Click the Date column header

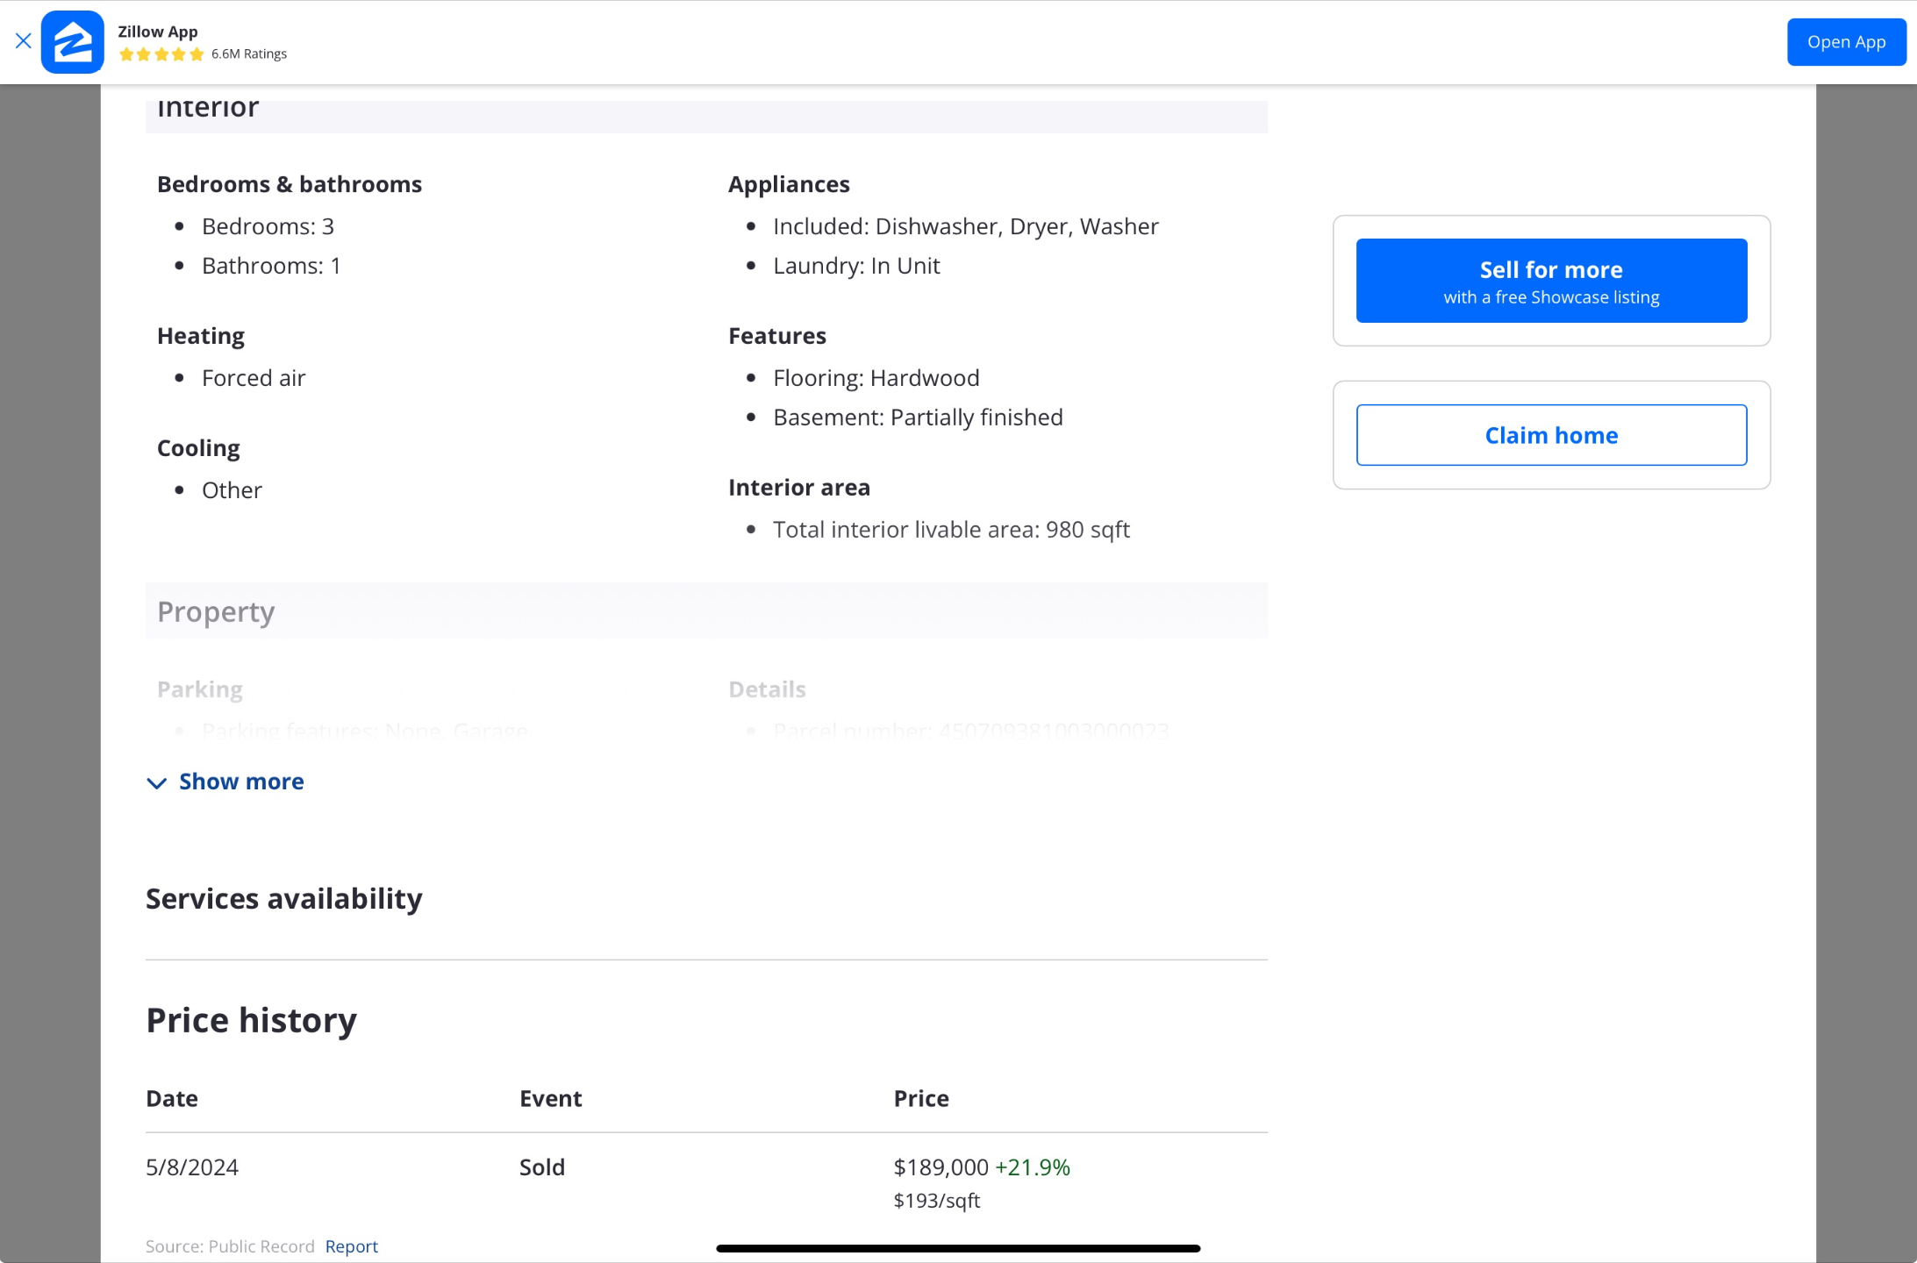[x=172, y=1099]
